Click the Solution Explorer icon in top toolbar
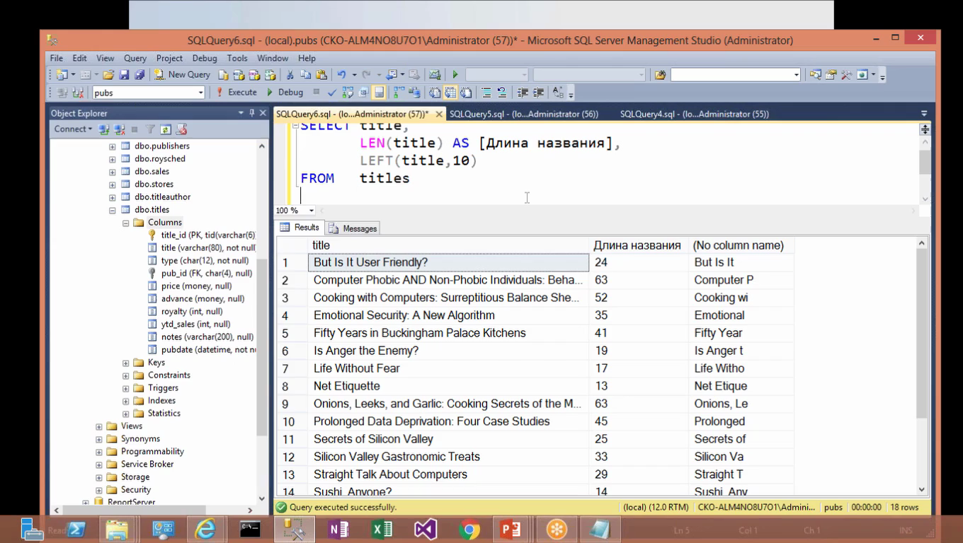This screenshot has height=543, width=963. pos(816,74)
